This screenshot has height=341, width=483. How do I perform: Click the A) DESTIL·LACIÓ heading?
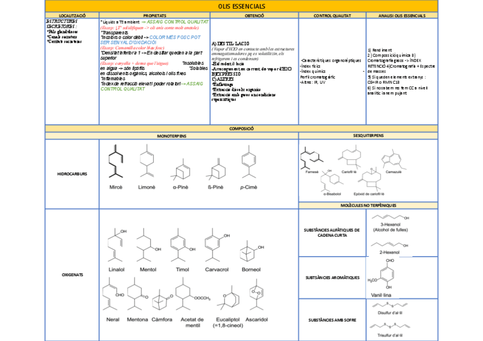[231, 44]
